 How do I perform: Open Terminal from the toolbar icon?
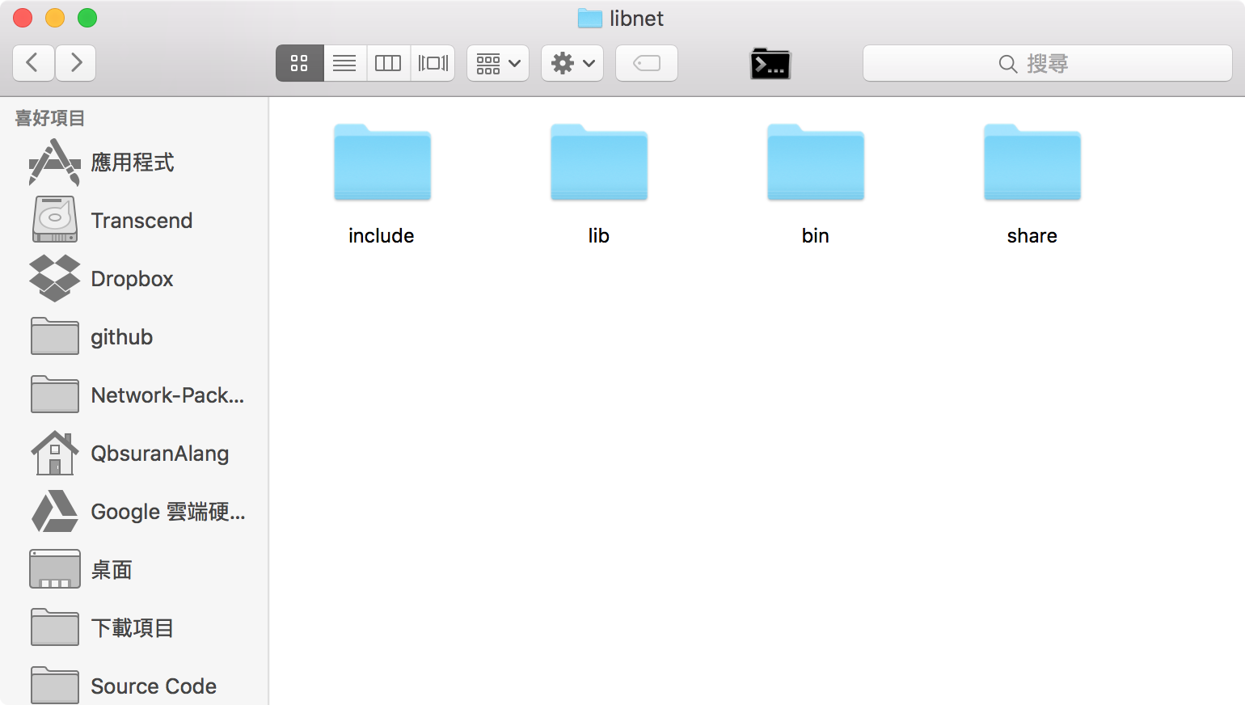(x=770, y=63)
